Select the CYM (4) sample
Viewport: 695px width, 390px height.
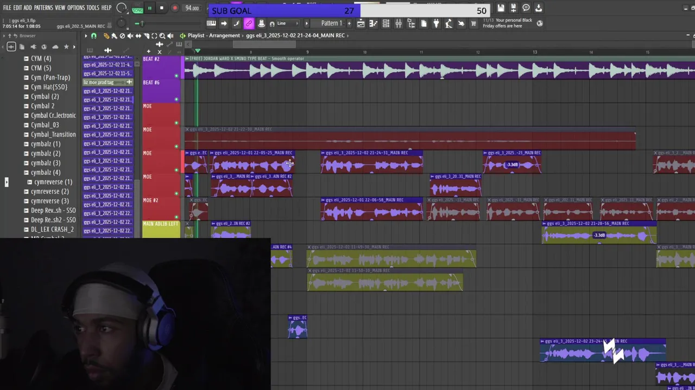(x=41, y=58)
